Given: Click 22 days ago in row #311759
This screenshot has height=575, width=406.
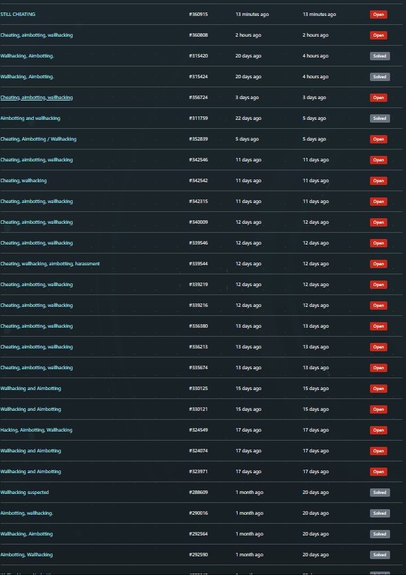Looking at the screenshot, I should 248,118.
